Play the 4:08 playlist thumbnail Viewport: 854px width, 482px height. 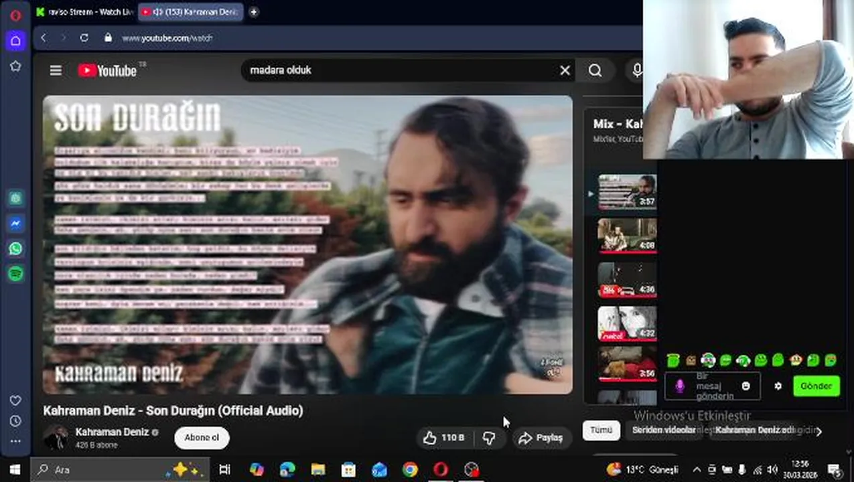pos(627,236)
